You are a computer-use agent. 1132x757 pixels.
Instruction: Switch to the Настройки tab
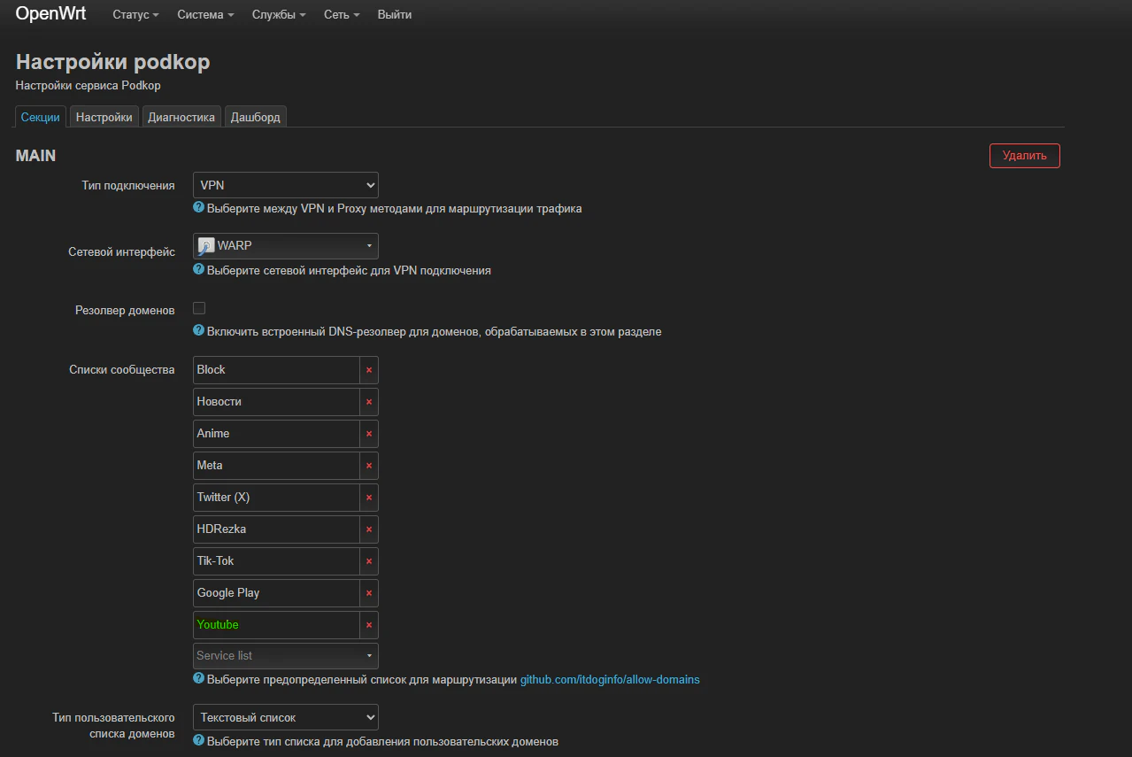(104, 117)
